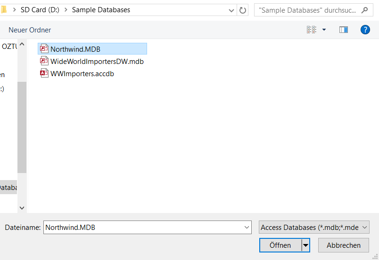Cancel the dialog with Abbrechen
This screenshot has width=379, height=260.
coord(344,245)
